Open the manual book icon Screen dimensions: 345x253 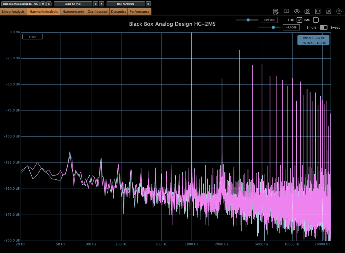(x=286, y=11)
